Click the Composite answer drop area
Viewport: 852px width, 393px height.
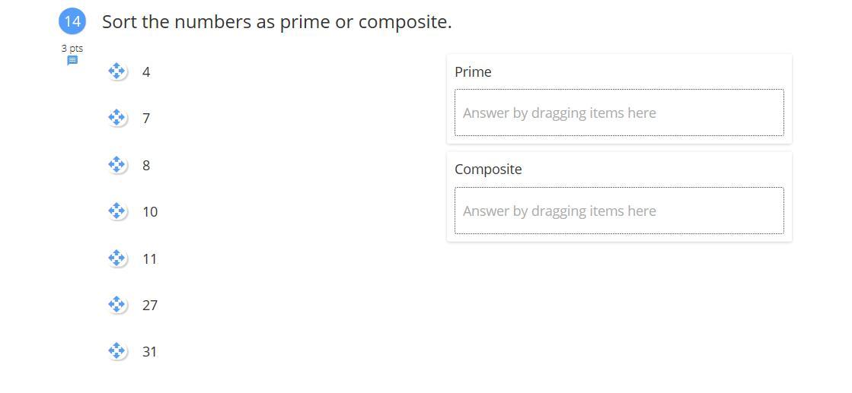(618, 211)
